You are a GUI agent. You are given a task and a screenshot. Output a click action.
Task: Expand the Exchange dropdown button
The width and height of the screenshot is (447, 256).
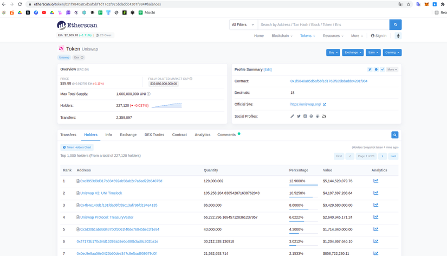353,53
